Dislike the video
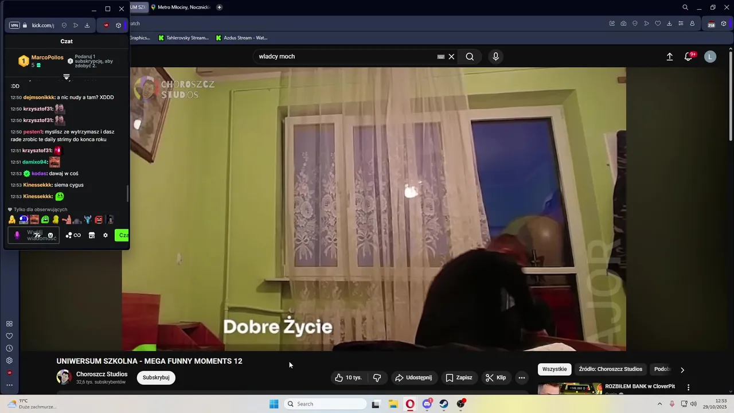The height and width of the screenshot is (413, 734). pos(377,377)
